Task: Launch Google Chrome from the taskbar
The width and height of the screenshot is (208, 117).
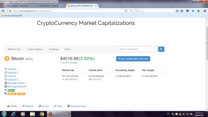Action: 42,114
